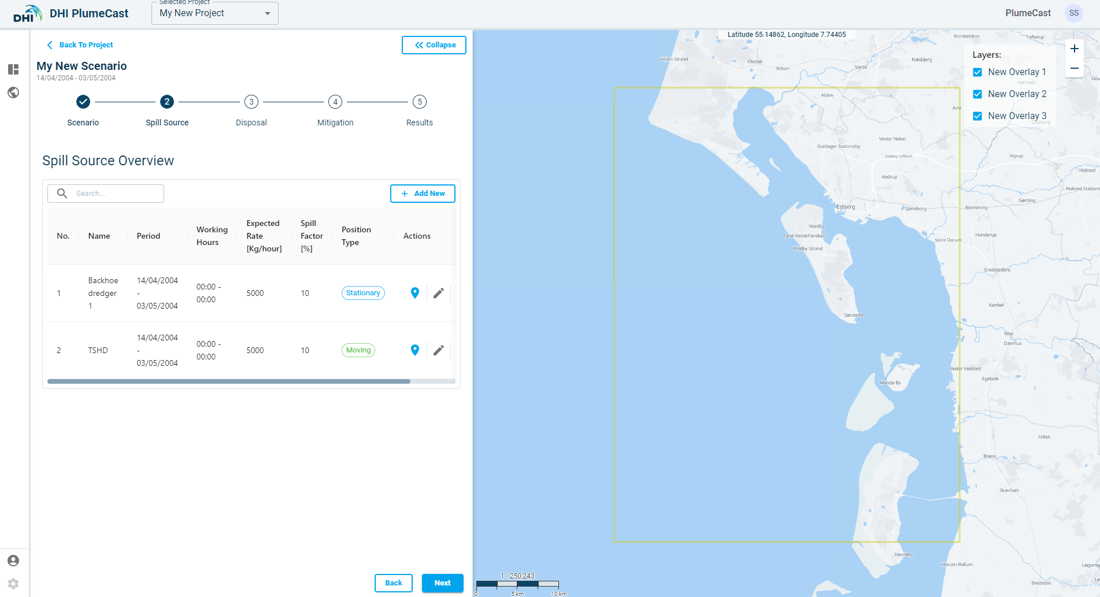Image resolution: width=1100 pixels, height=597 pixels.
Task: Edit the Backhoe dredger 1 spill source
Action: tap(439, 293)
